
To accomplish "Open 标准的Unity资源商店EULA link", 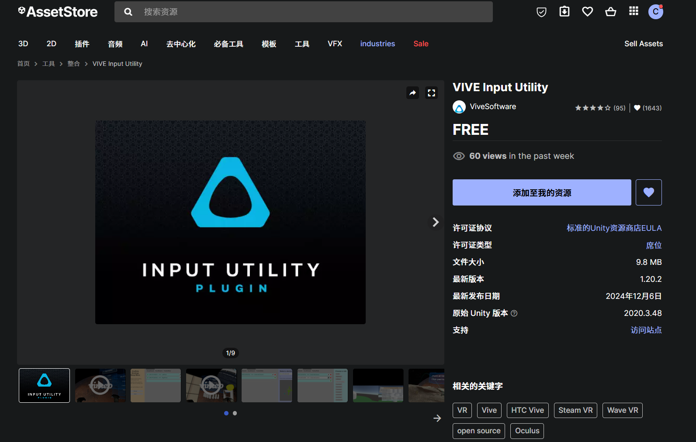I will 614,228.
